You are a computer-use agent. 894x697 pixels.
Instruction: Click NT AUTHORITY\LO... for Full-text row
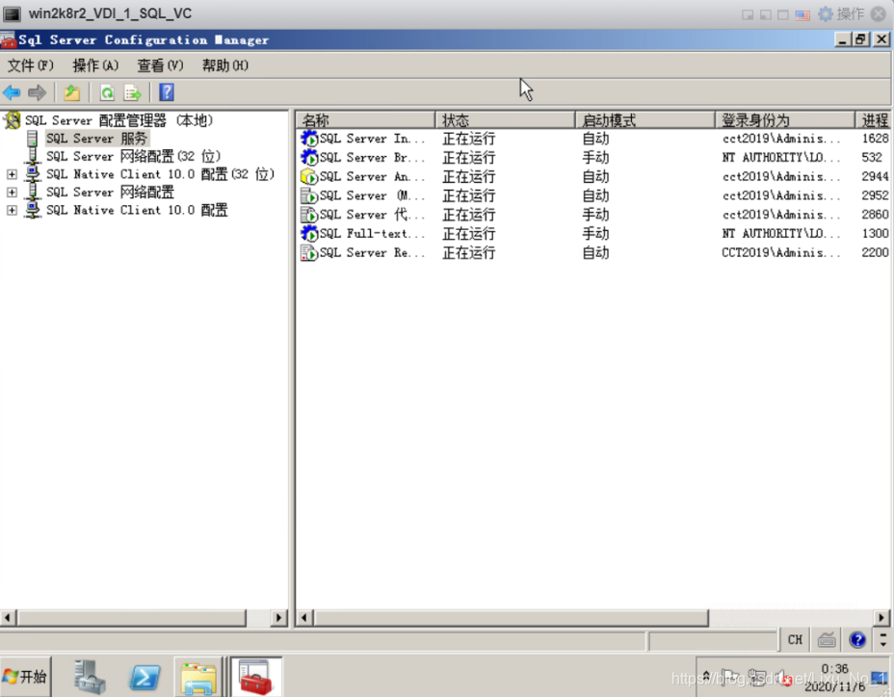[x=780, y=234]
